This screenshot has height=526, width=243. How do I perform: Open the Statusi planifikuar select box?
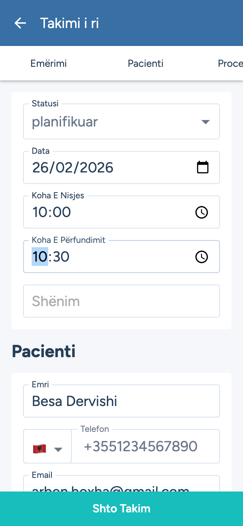click(x=115, y=122)
